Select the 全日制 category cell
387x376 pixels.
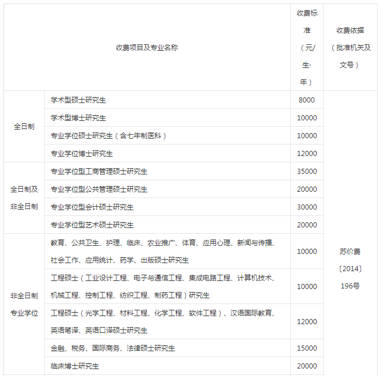[x=24, y=127]
